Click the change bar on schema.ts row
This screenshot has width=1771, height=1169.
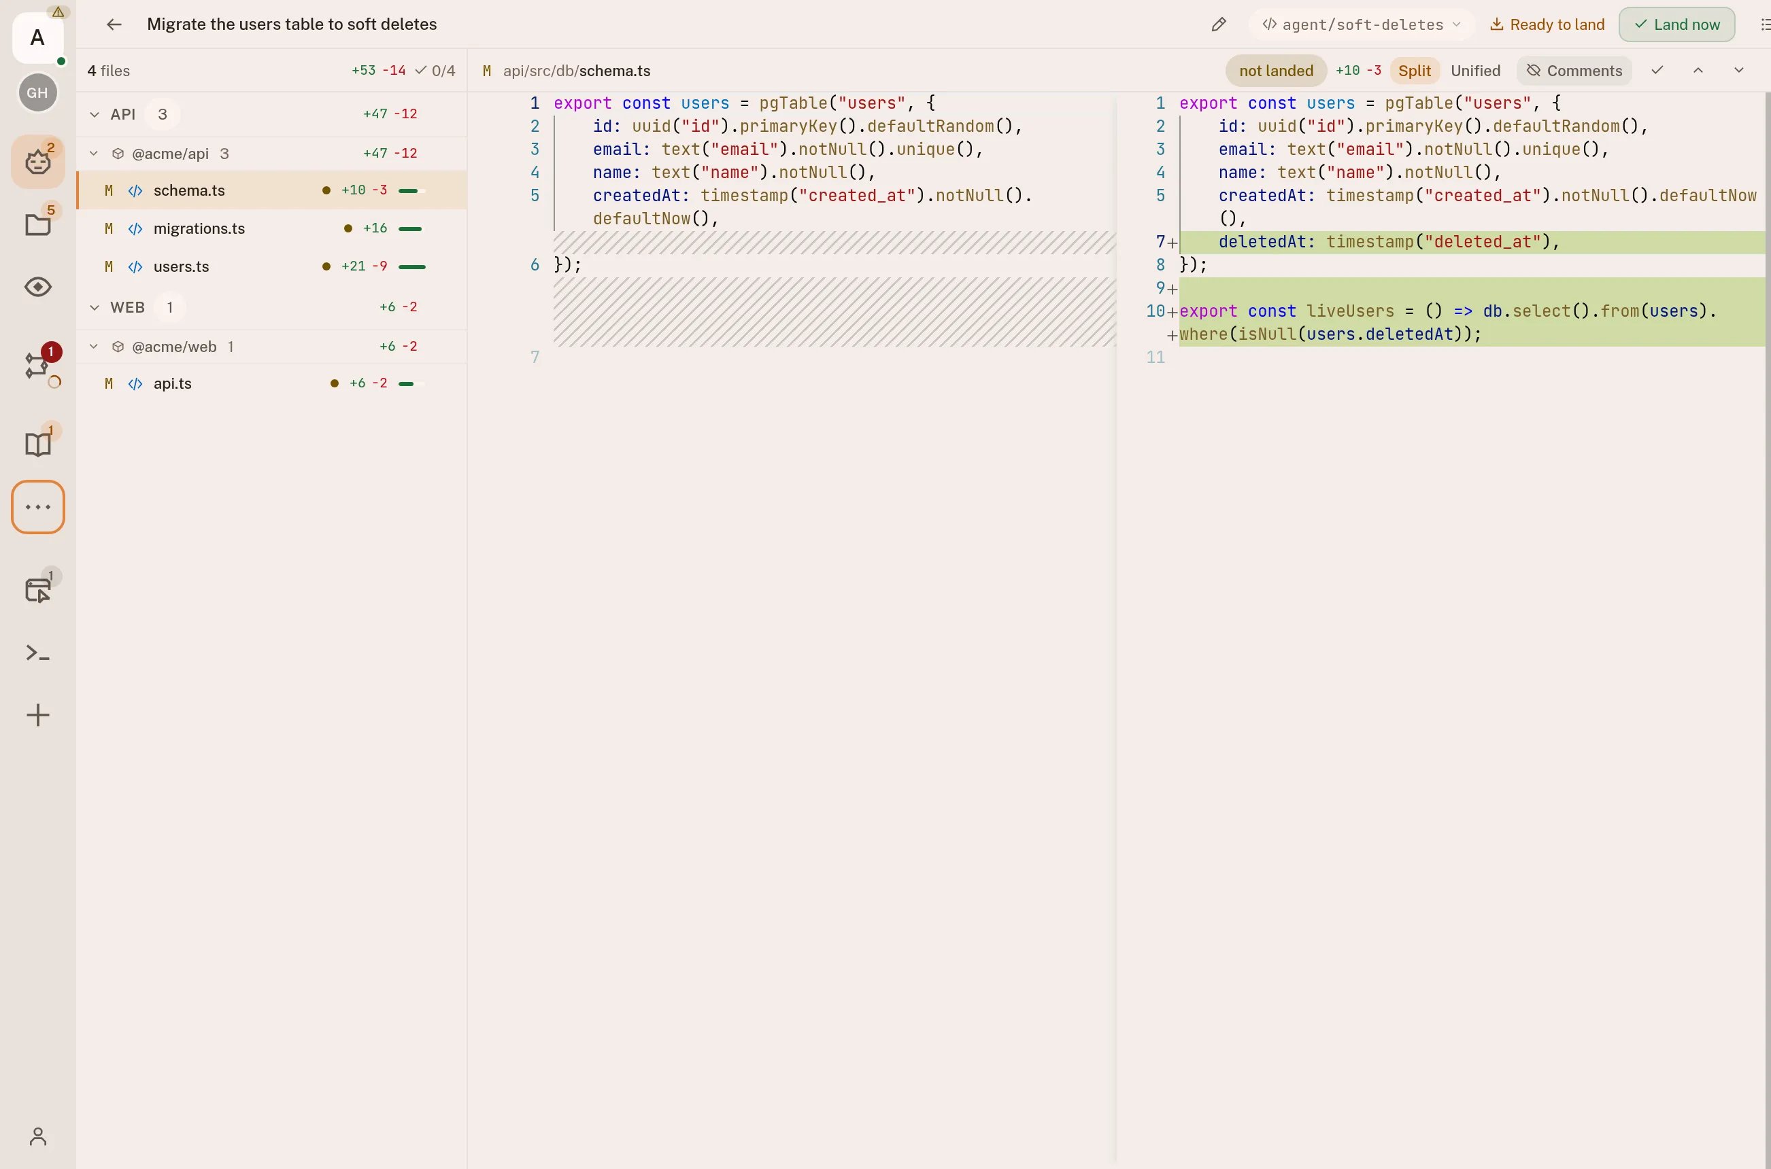click(x=411, y=191)
